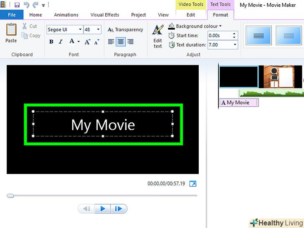Align caption text to the right
The image size is (304, 228).
(x=130, y=42)
